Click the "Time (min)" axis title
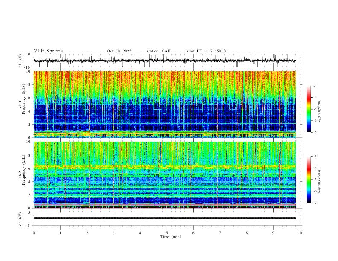This screenshot has height=261, width=338. coord(171,237)
